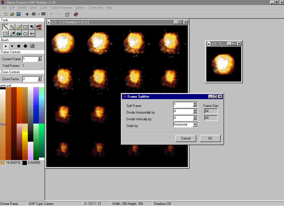Select the Pencil drawing tool
The height and width of the screenshot is (206, 284).
click(5, 27)
